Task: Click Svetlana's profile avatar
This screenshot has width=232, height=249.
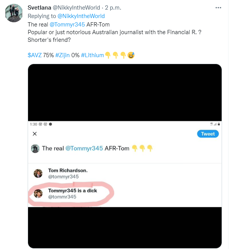Action: coord(13,13)
